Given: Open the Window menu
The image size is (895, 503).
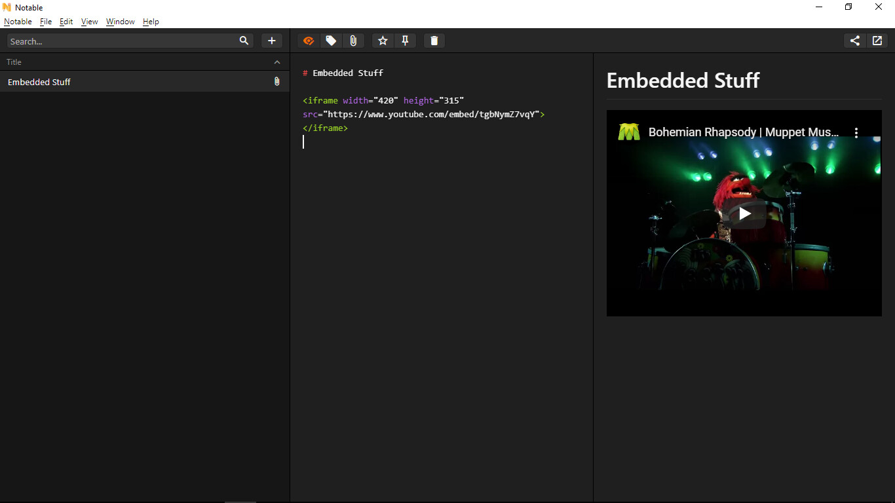Looking at the screenshot, I should tap(121, 22).
